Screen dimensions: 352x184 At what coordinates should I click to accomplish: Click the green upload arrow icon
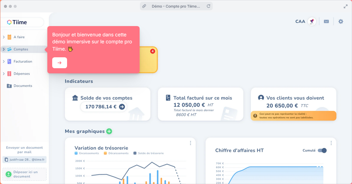point(8,174)
